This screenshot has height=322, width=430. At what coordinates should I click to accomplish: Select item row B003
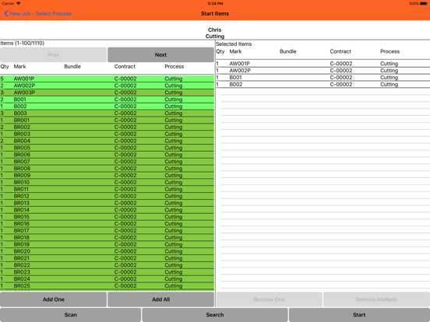(107, 114)
